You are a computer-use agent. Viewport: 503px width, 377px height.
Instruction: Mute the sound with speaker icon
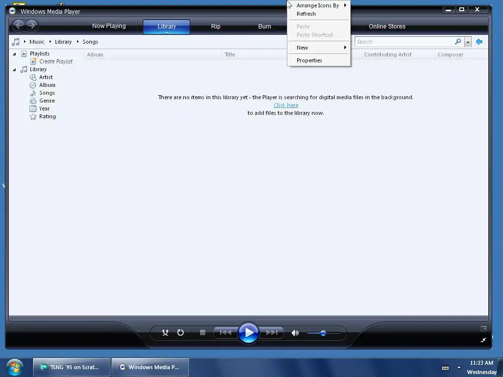point(295,333)
